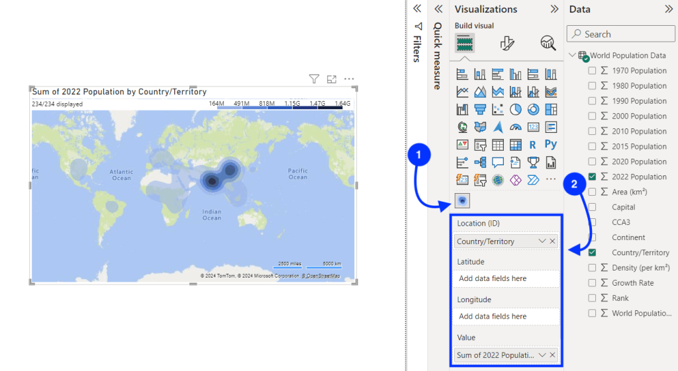Expand the Filters pane

coord(417,9)
